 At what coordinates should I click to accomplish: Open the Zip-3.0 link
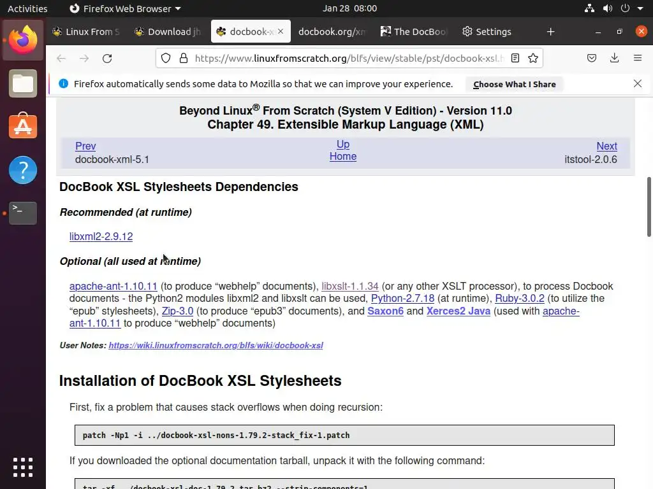click(177, 311)
